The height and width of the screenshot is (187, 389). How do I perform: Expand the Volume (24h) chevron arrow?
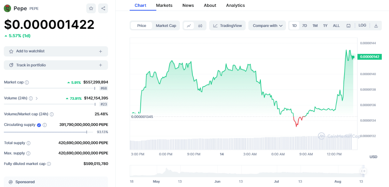(37, 98)
